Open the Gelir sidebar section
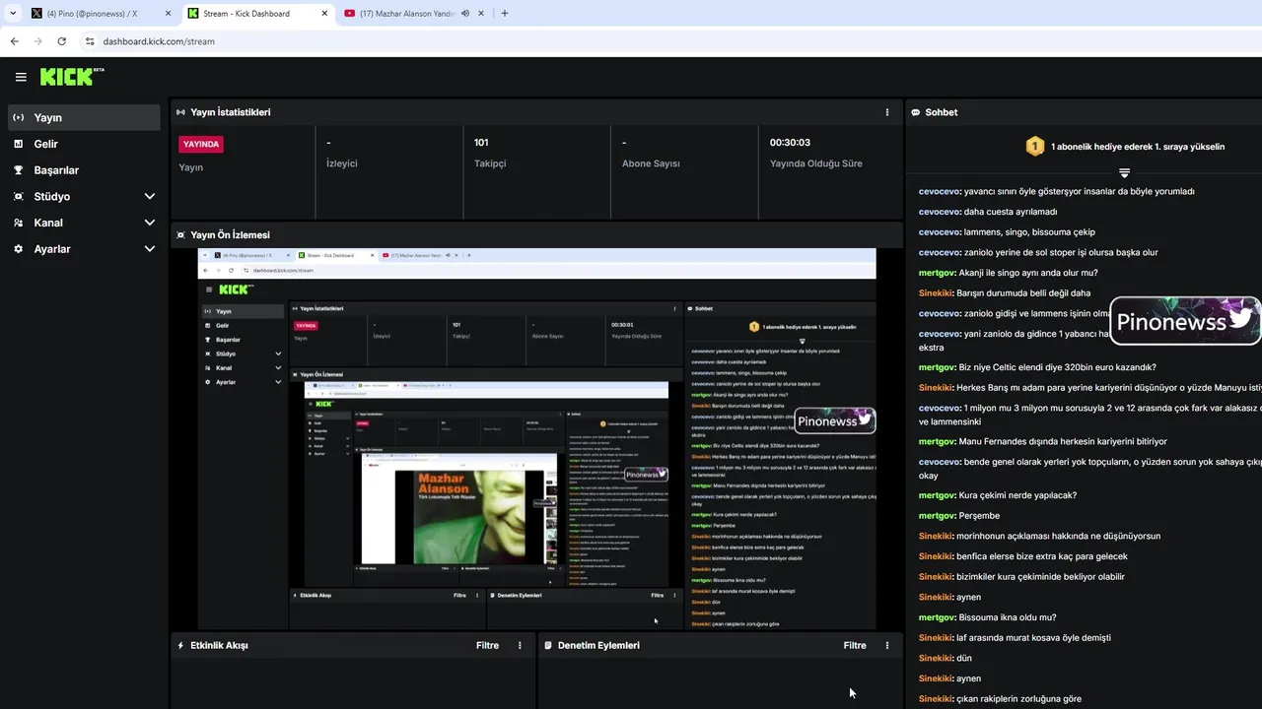Image resolution: width=1262 pixels, height=709 pixels. tap(84, 144)
